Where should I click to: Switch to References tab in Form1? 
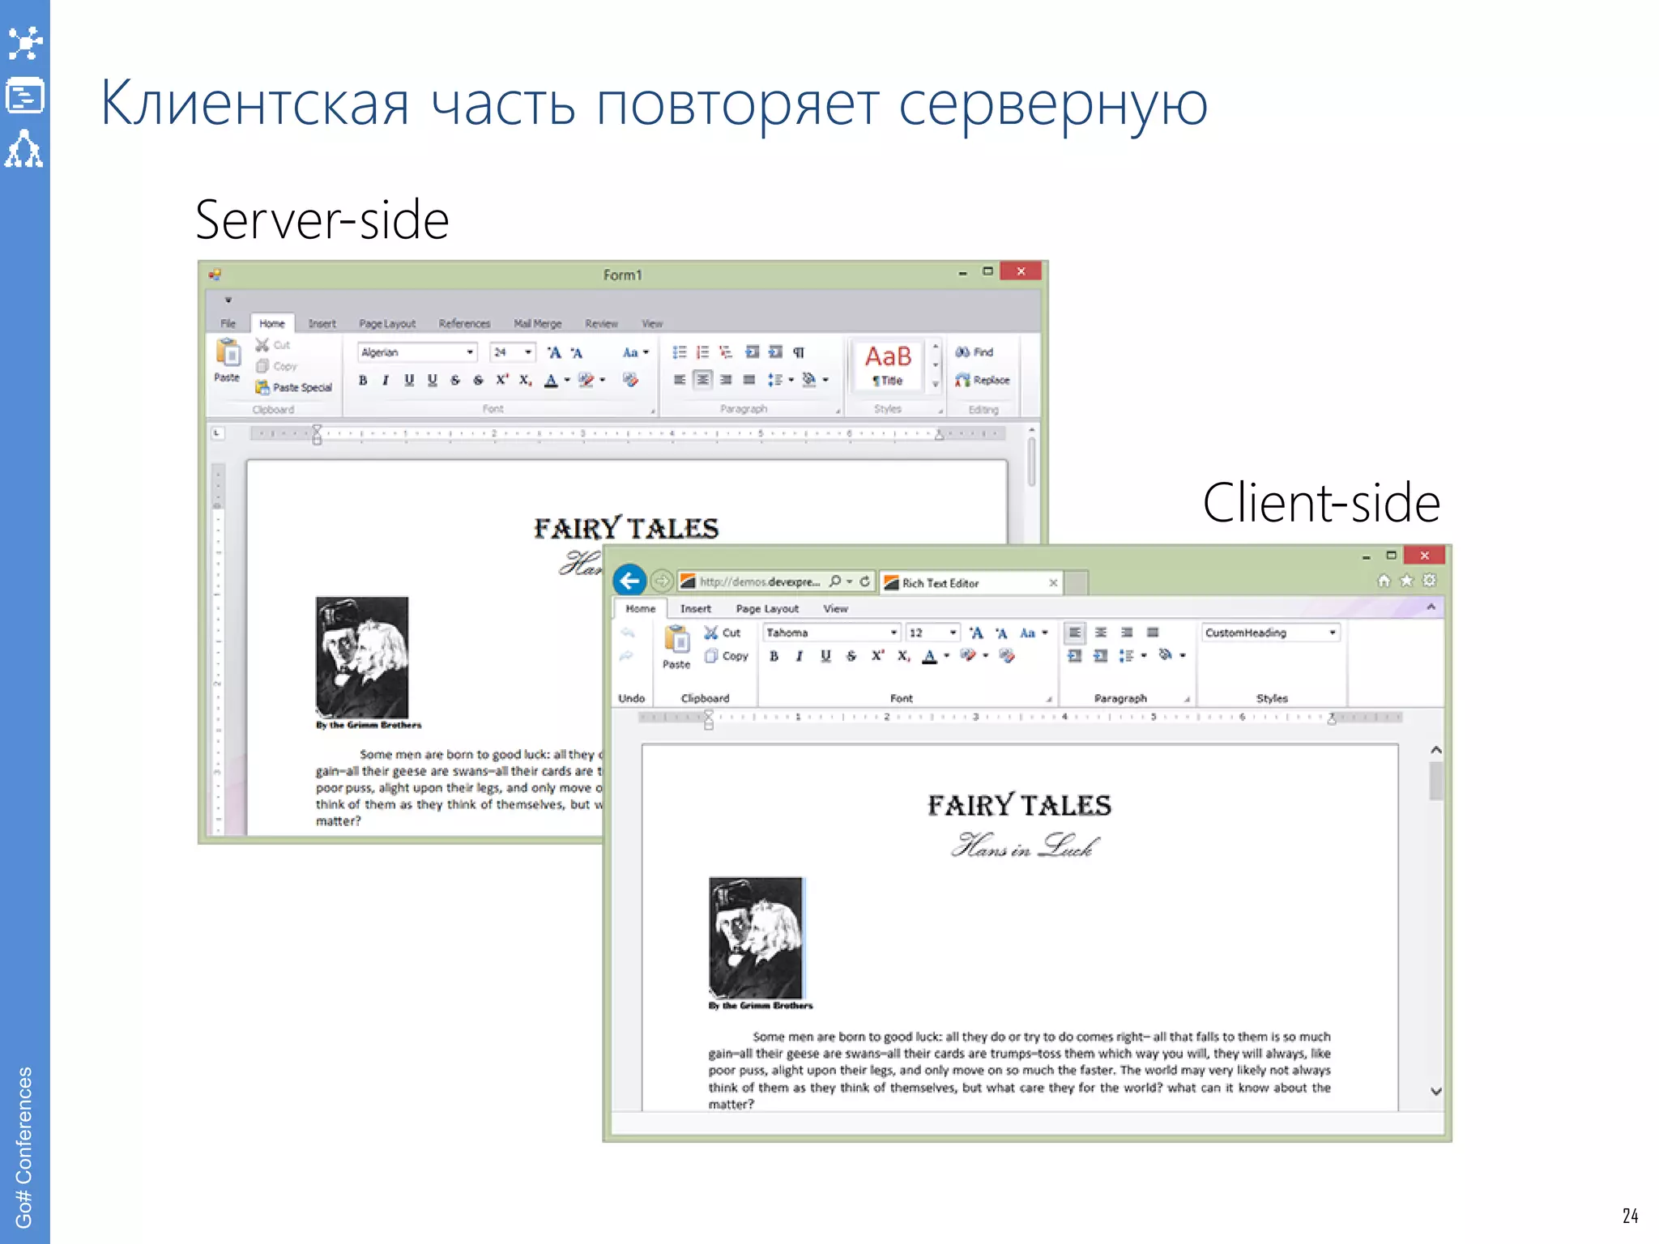465,323
